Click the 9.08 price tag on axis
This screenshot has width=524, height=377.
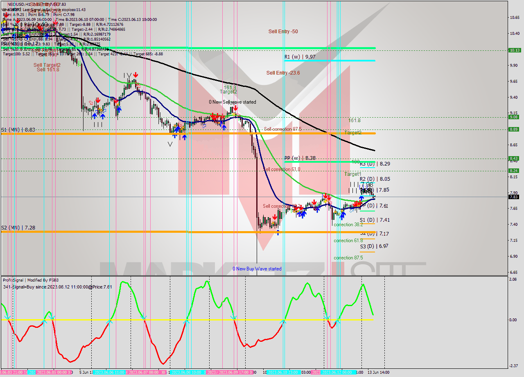point(514,117)
